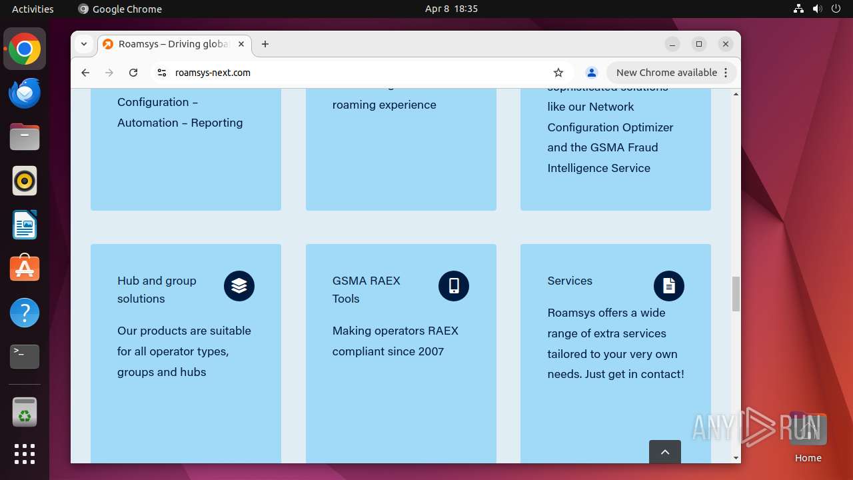Reload the roamsys-next.com page

[x=133, y=73]
